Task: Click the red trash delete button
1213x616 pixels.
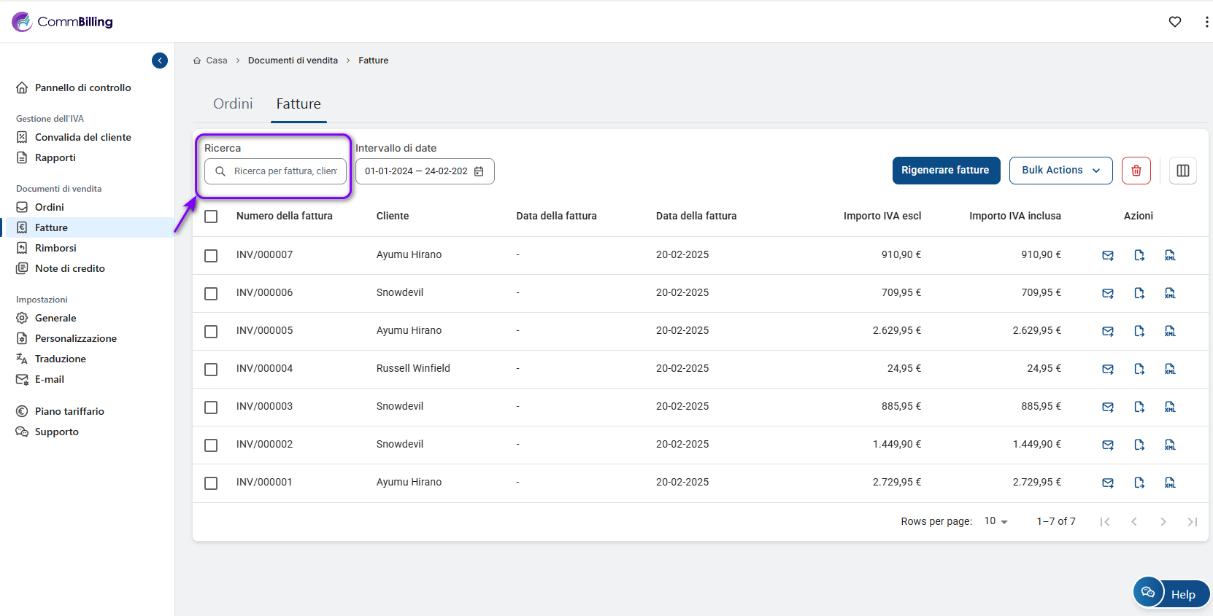Action: tap(1136, 171)
